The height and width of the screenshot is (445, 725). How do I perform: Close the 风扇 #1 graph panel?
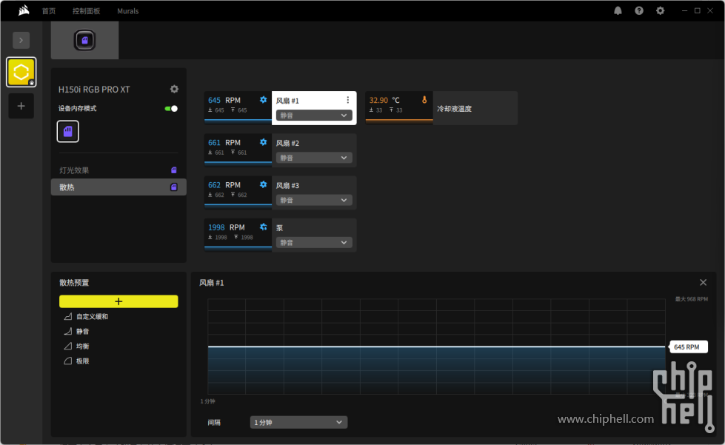pyautogui.click(x=703, y=282)
